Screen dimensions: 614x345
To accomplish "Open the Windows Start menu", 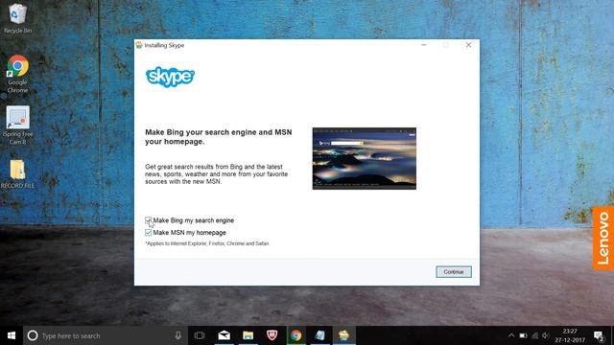I will [x=12, y=335].
